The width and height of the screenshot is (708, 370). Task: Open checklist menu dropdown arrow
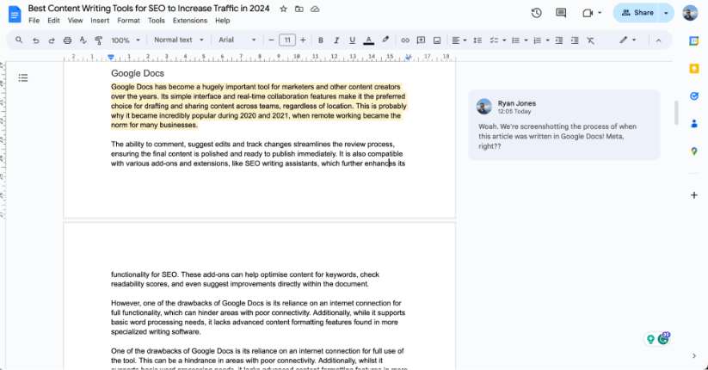click(504, 40)
